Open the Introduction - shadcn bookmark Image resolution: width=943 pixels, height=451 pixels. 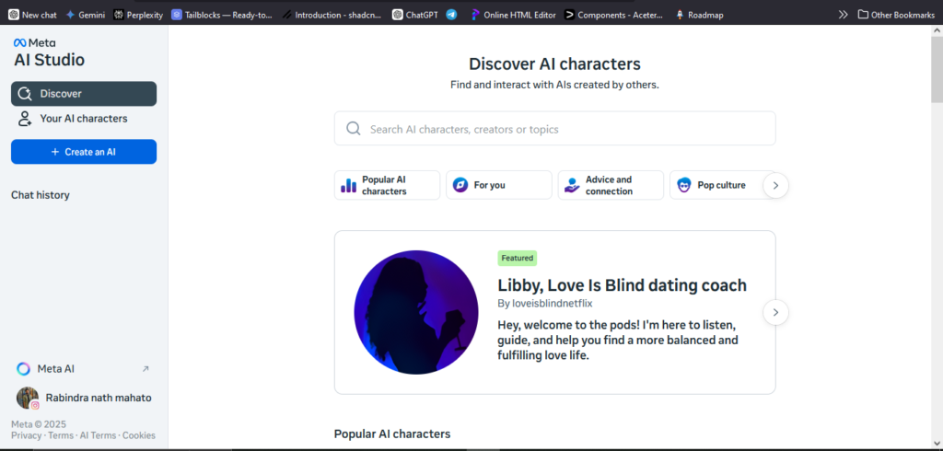pyautogui.click(x=333, y=15)
